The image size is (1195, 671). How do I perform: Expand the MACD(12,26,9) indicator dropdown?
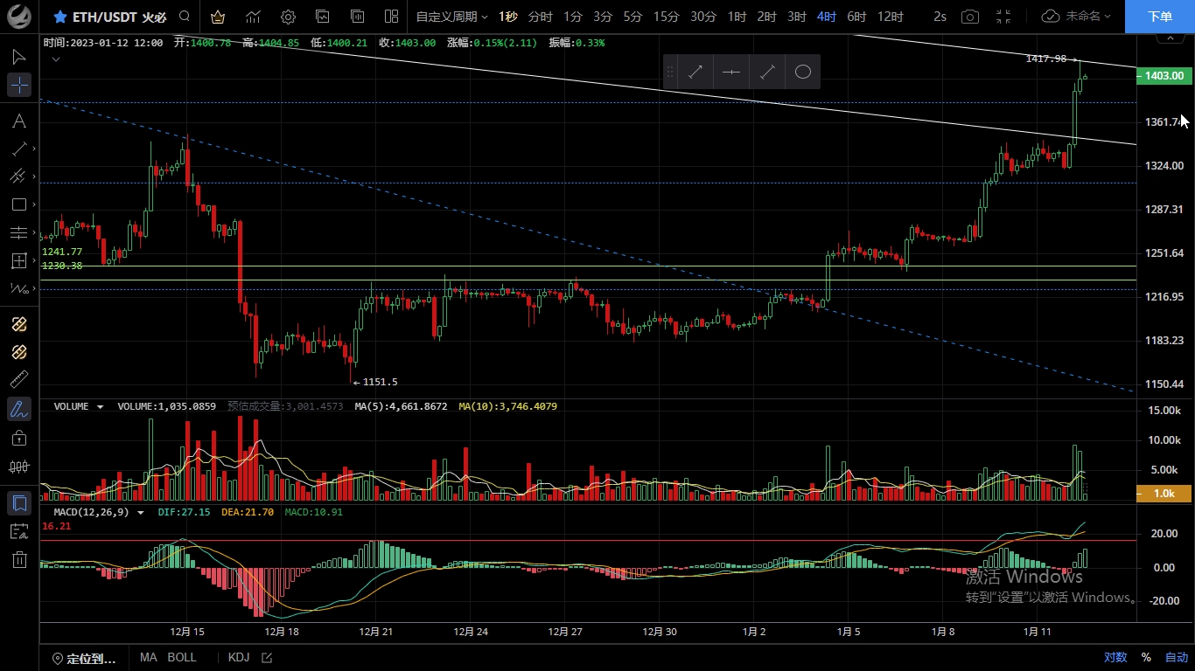coord(140,513)
